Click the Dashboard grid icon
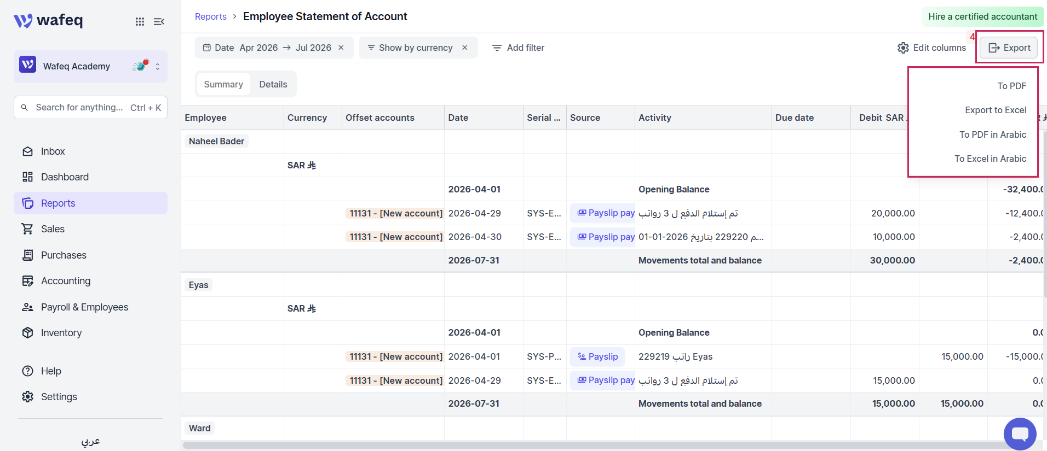The image size is (1047, 451). (x=28, y=177)
